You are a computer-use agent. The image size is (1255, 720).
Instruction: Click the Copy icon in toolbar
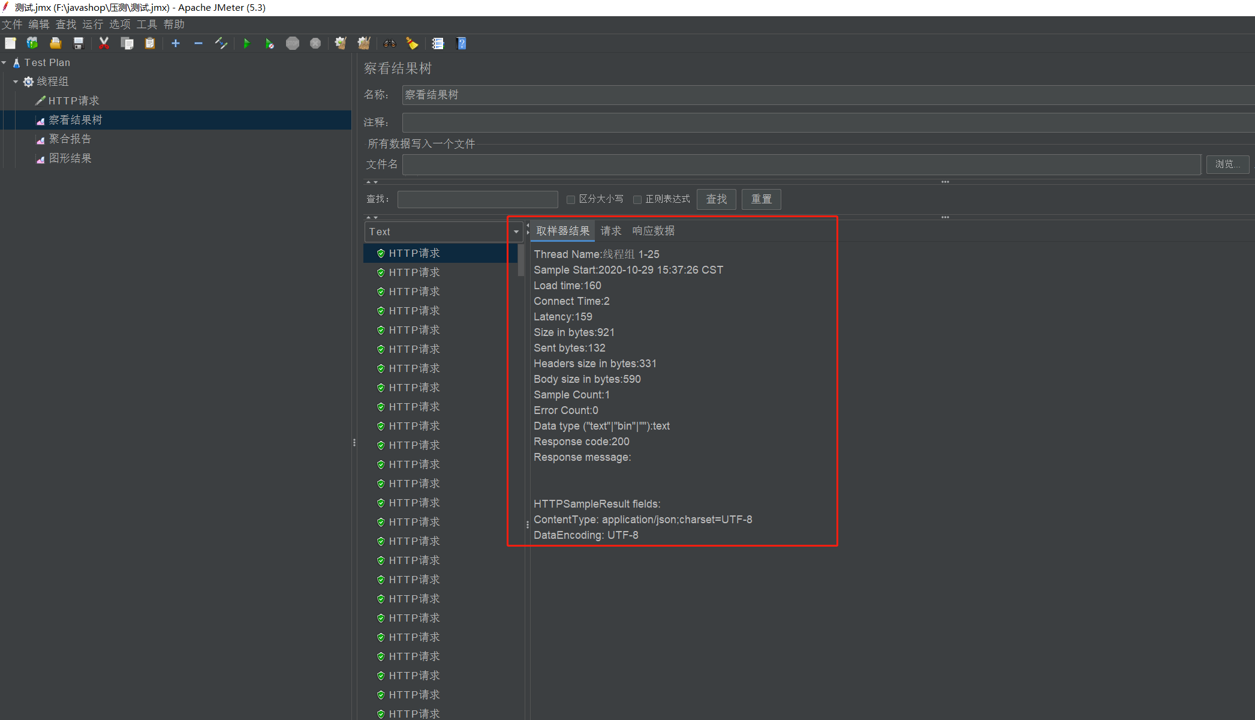click(127, 43)
